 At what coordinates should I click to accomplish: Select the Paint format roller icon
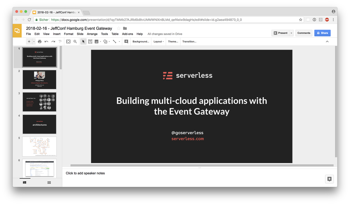pyautogui.click(x=60, y=42)
